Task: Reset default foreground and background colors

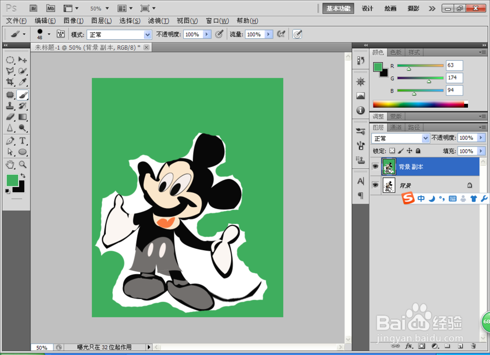Action: click(x=7, y=191)
